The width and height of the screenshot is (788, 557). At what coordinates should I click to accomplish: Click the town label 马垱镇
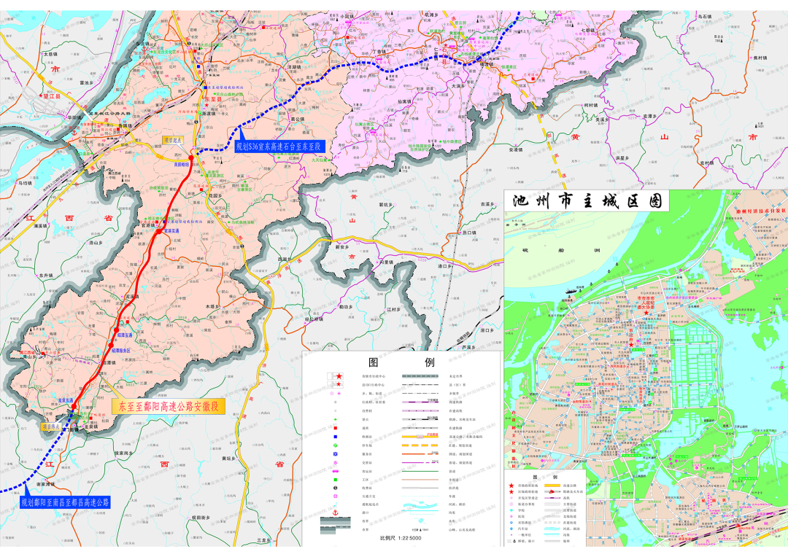click(25, 183)
